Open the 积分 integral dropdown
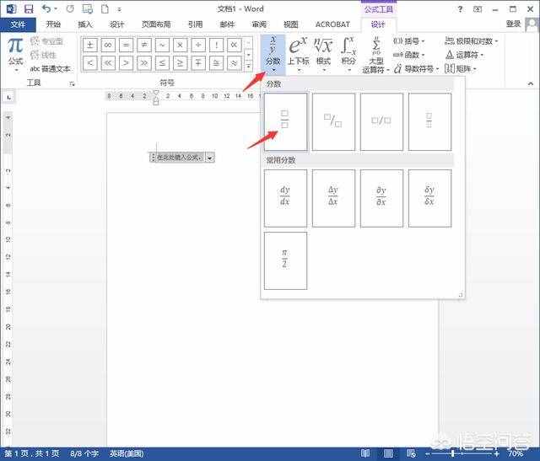This screenshot has height=461, width=540. click(348, 54)
